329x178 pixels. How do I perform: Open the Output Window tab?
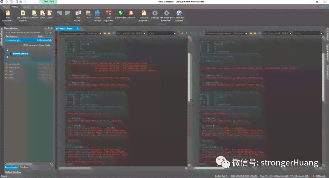coord(13,172)
